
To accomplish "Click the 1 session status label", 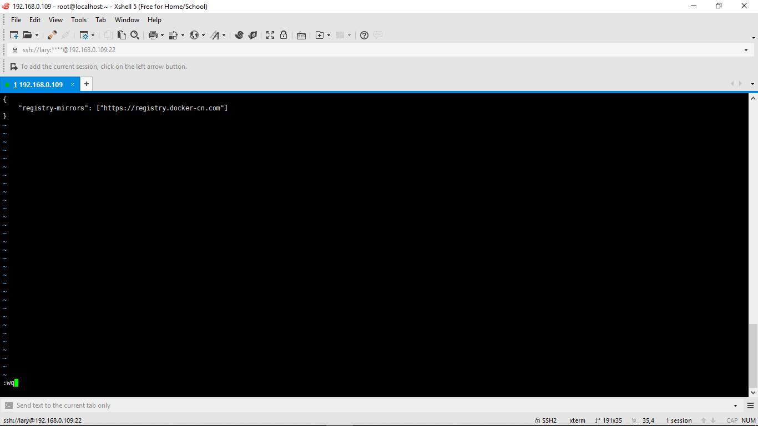I will click(679, 420).
